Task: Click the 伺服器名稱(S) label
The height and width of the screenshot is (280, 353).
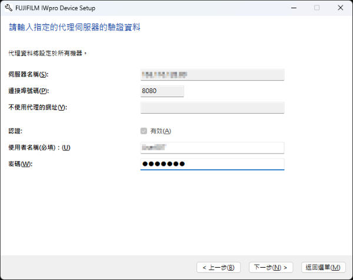Action: pos(28,74)
